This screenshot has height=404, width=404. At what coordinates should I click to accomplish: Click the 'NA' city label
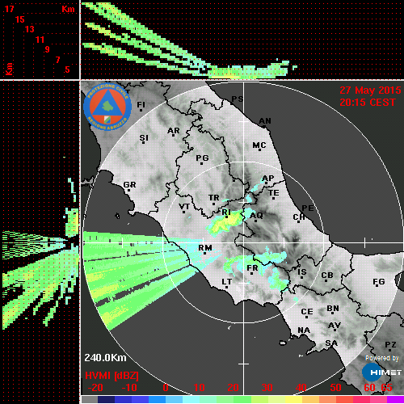click(x=304, y=330)
